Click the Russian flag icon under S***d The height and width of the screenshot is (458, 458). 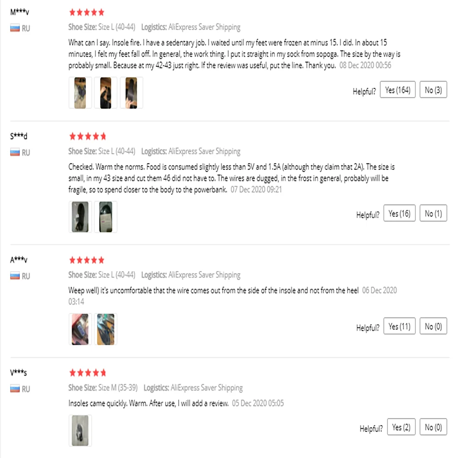tap(15, 152)
